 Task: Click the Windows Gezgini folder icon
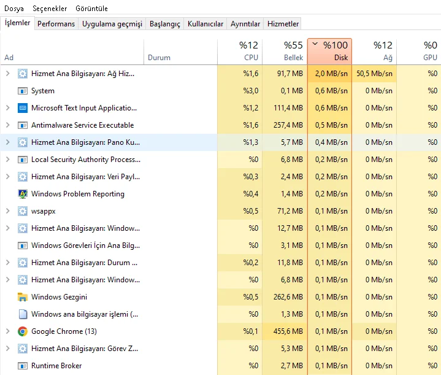tap(23, 297)
